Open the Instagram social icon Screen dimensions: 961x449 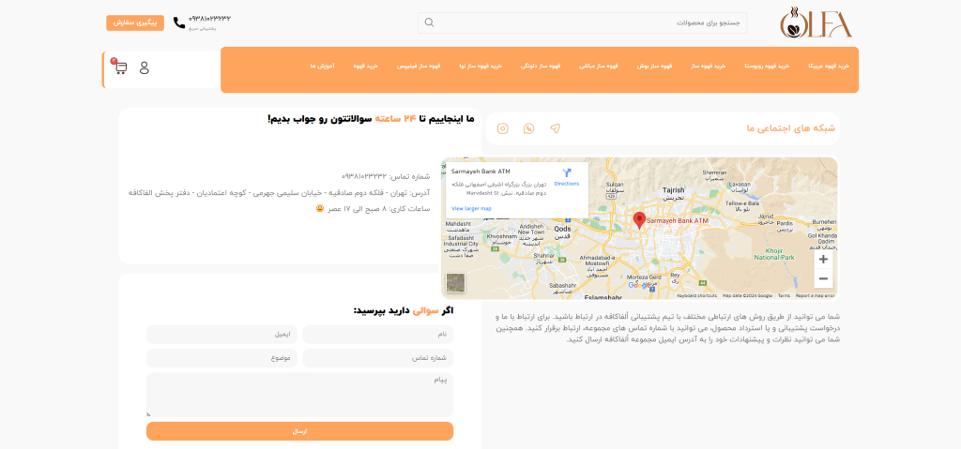point(503,128)
